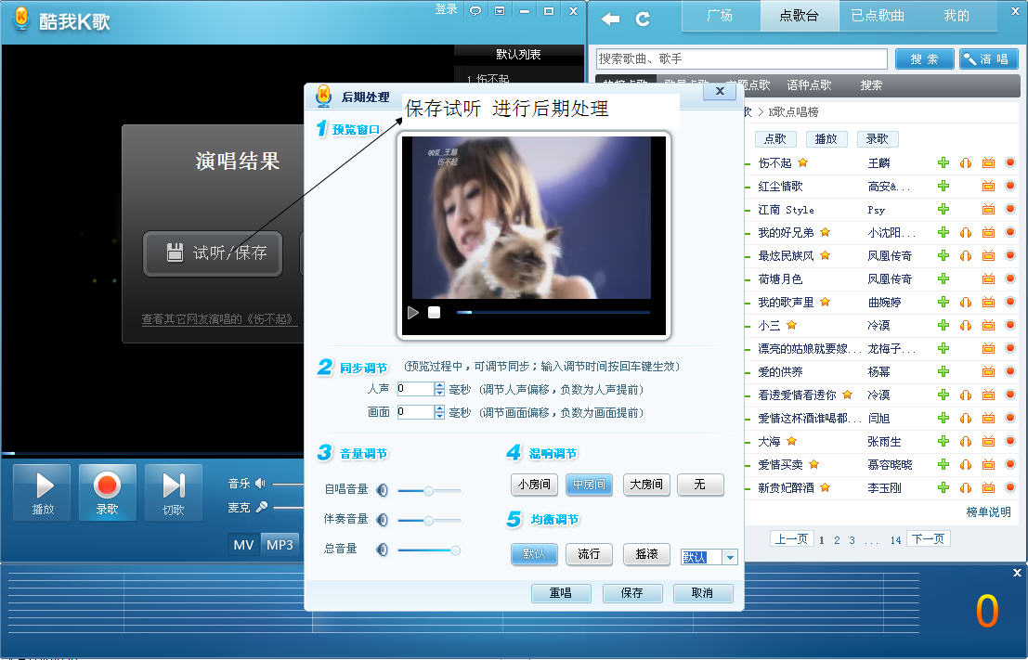Click the 人声 sync spinner arrows
This screenshot has width=1028, height=660.
439,389
